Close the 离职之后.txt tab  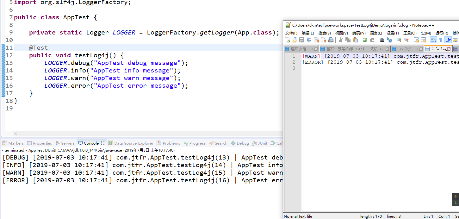coord(316,49)
